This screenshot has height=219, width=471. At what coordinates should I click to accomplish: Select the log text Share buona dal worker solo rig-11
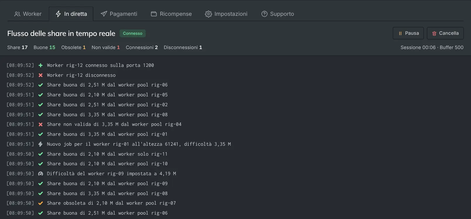coord(107,154)
